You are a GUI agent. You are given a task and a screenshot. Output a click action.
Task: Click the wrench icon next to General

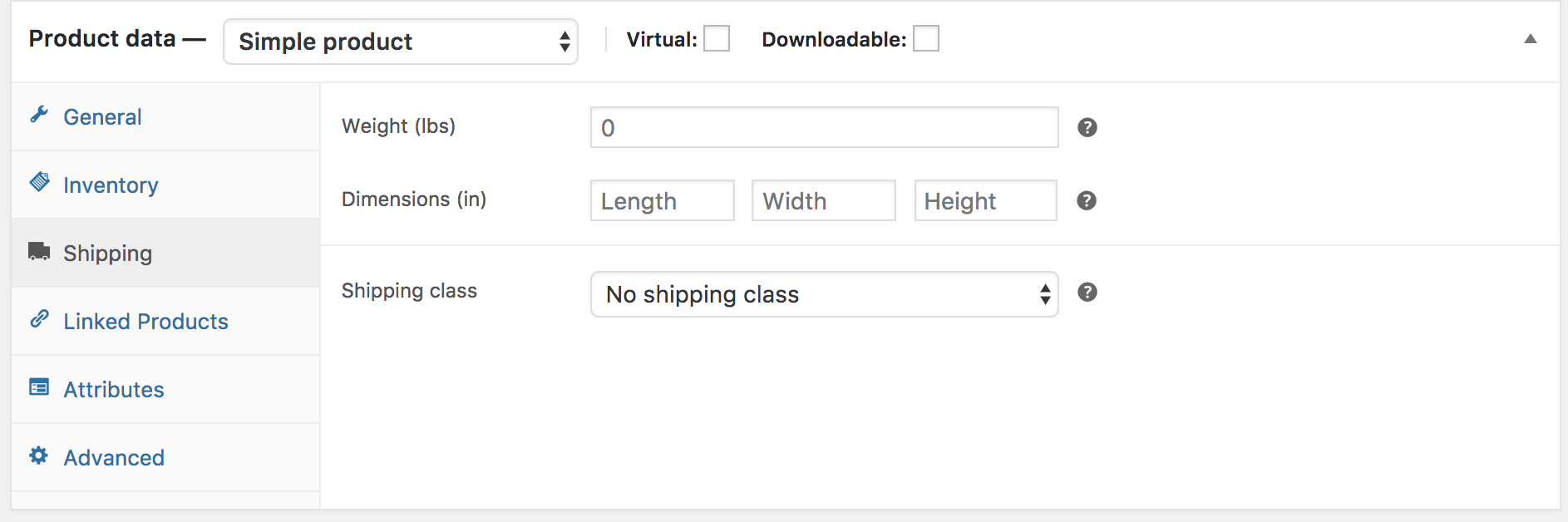(39, 116)
